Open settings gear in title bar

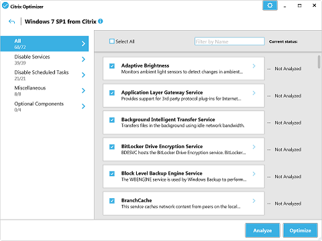pos(270,5)
